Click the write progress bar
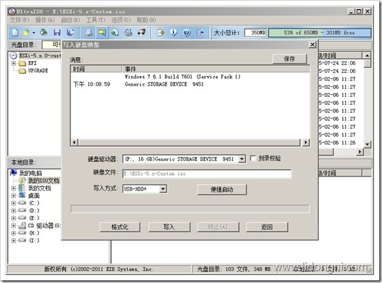 (190, 209)
